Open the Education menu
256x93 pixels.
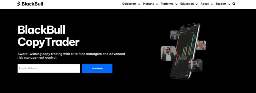pos(187,4)
